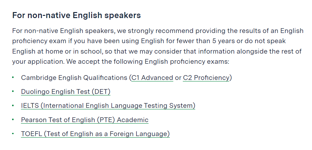Click the bullet beside Pearson Test item
This screenshot has width=312, height=150.
pos(13,120)
